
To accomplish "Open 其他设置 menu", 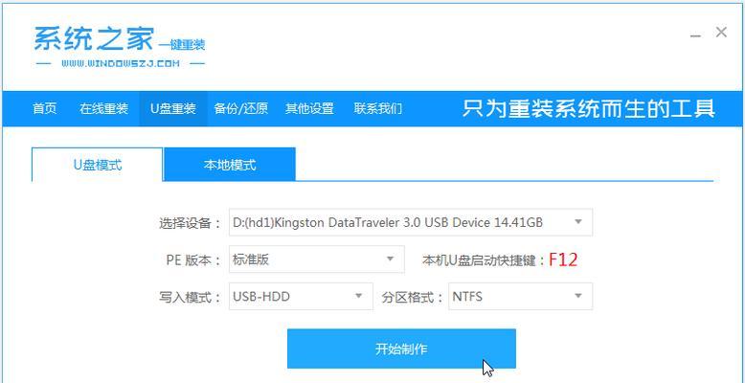I will coord(309,108).
